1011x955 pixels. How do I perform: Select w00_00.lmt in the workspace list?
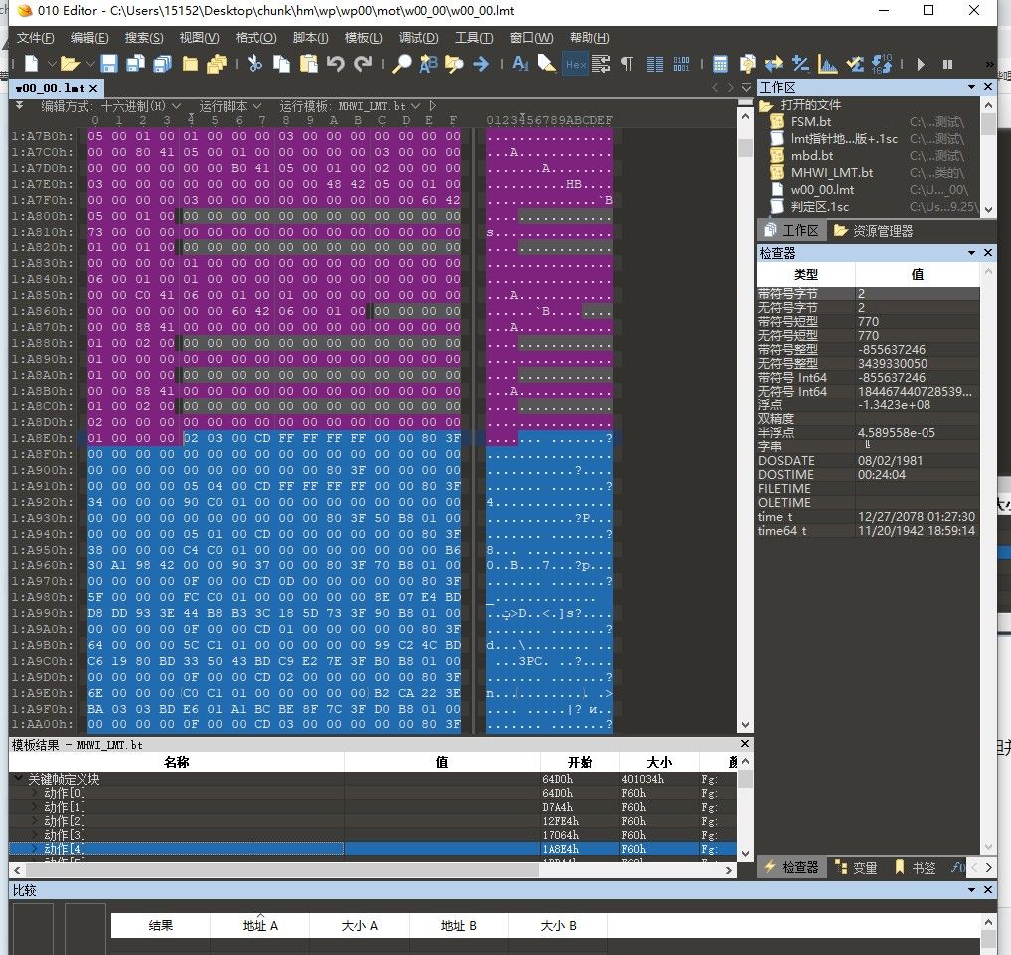tap(822, 189)
